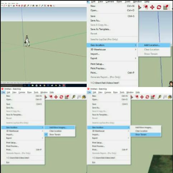Click New in top-right screenshot File menu
Screen dimensions: 173x173
click(112, 6)
